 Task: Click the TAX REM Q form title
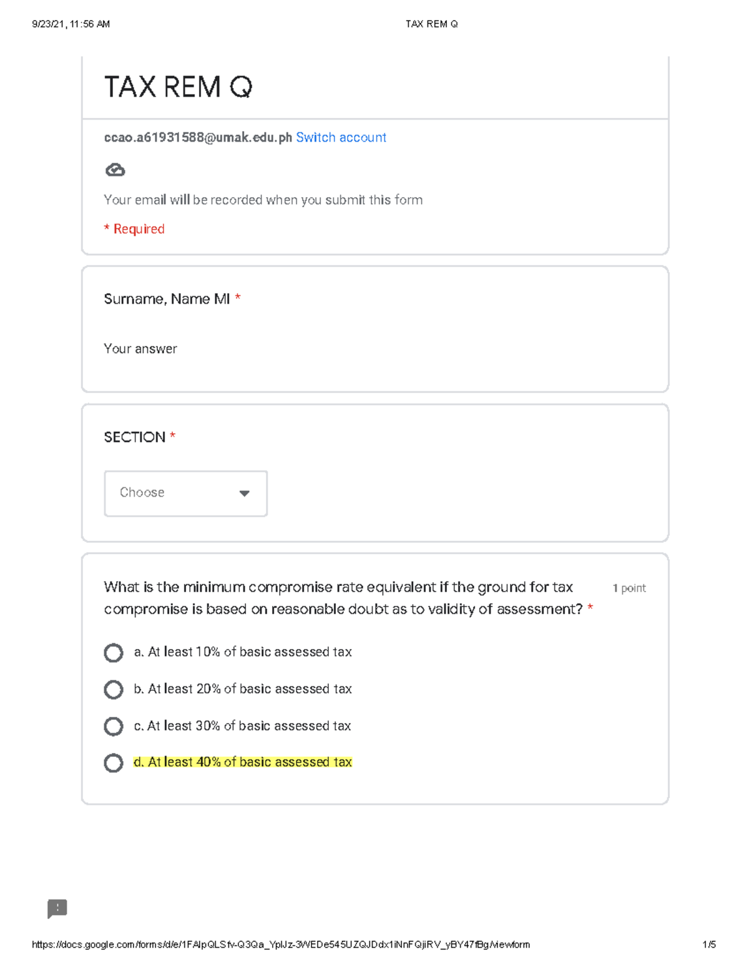coord(179,87)
